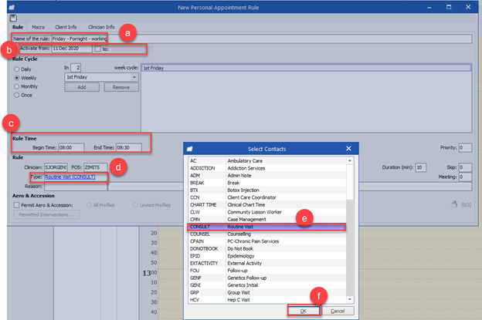The width and height of the screenshot is (482, 320).
Task: Select the EPID Epidemiology row
Action: click(266, 256)
